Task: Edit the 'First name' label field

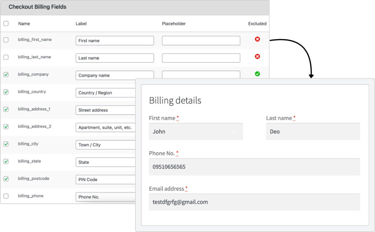Action: click(115, 41)
